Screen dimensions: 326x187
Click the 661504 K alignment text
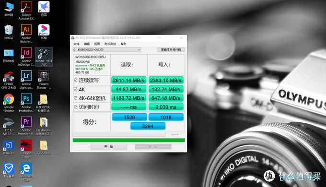tap(89, 69)
